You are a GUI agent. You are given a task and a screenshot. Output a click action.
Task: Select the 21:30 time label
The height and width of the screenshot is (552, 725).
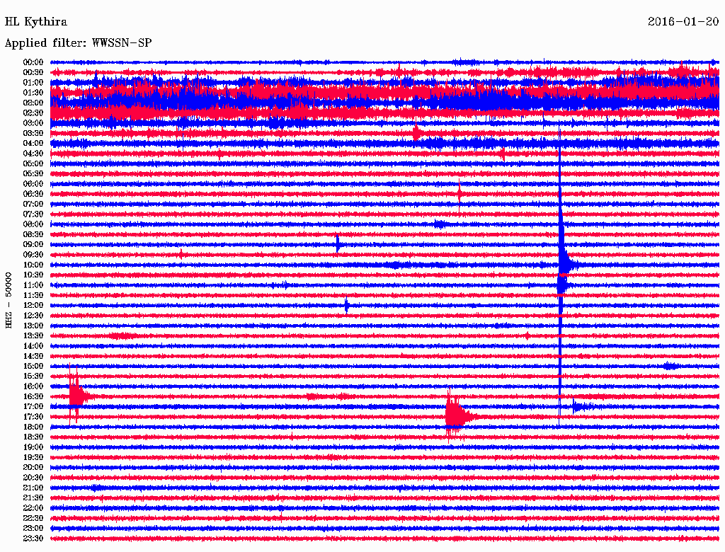tap(33, 498)
